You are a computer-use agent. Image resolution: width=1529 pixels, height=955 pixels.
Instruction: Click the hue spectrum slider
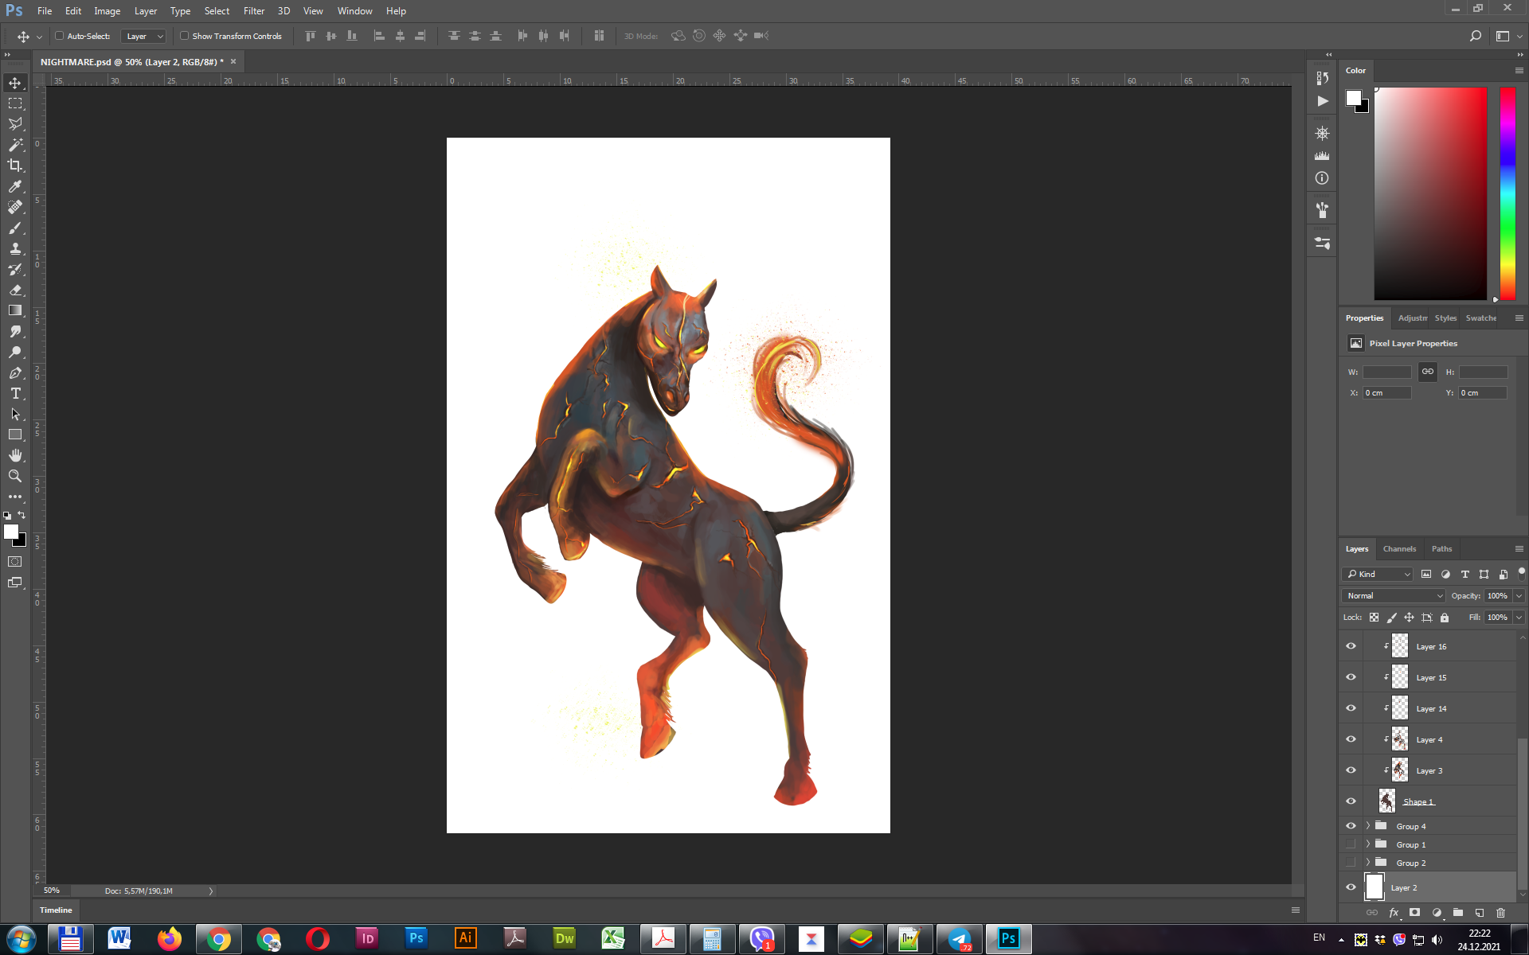[x=1507, y=193]
